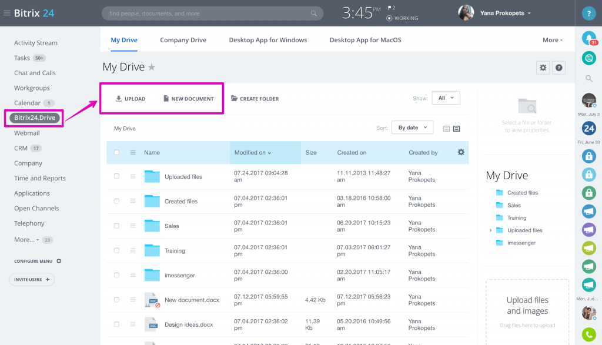Image resolution: width=602 pixels, height=345 pixels.
Task: Click the green lock icon in right sidebar
Action: 588,193
